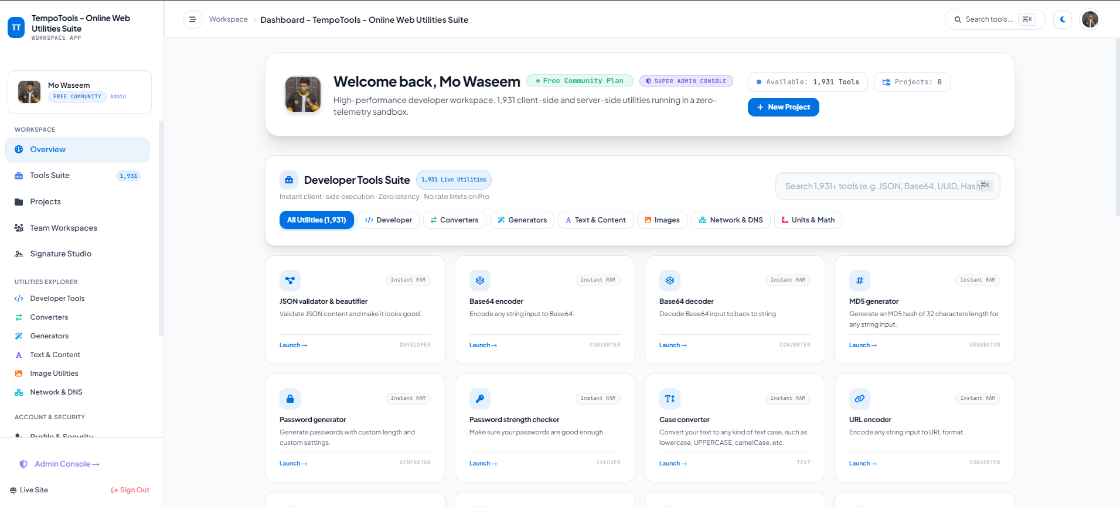Viewport: 1120px width, 507px height.
Task: Click the Base64 decoder card icon
Action: (x=670, y=280)
